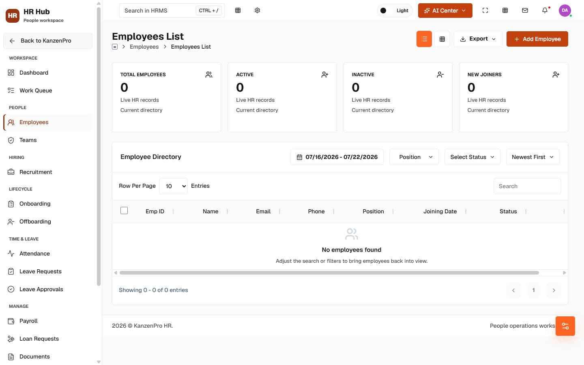
Task: Click the breadcrumb home icon
Action: [115, 47]
